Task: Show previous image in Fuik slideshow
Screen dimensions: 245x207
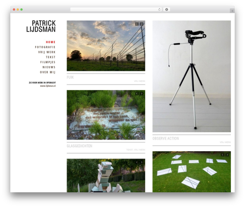Action: pyautogui.click(x=137, y=24)
